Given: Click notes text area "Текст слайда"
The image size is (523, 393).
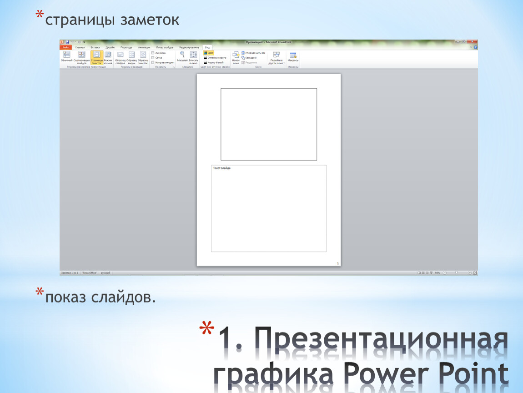Looking at the screenshot, I should coord(269,208).
